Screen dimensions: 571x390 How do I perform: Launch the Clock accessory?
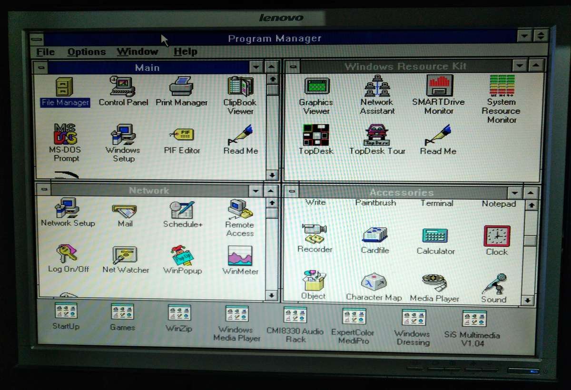[496, 237]
